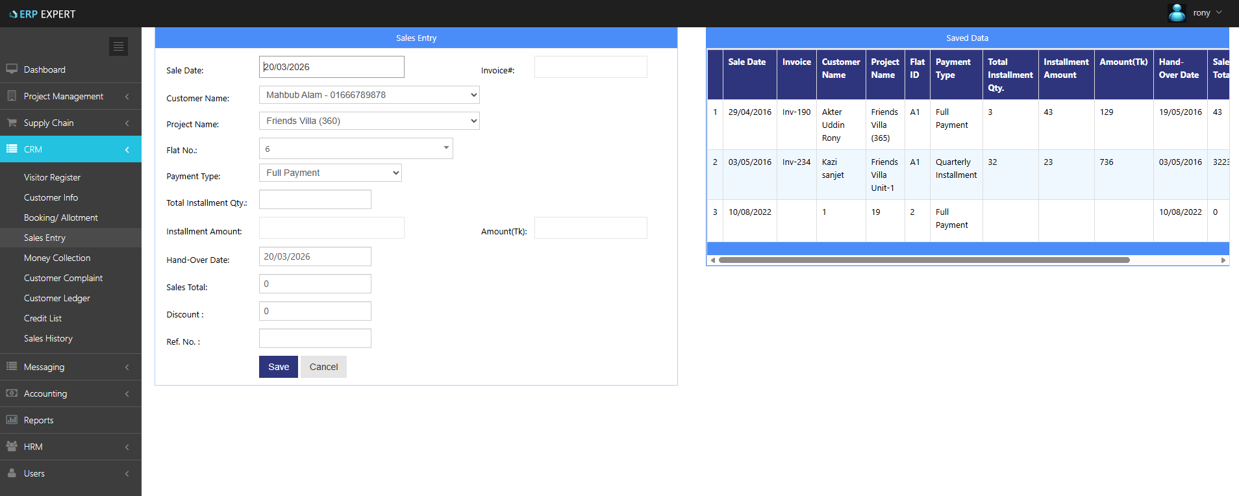Click the HRM people icon
1239x496 pixels.
[12, 447]
